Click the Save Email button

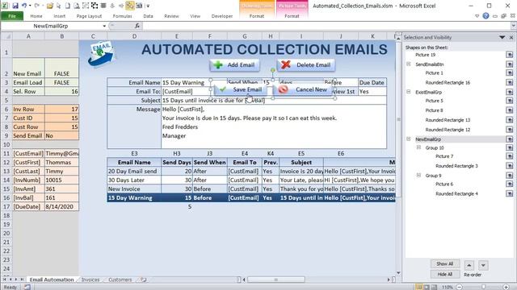(241, 89)
